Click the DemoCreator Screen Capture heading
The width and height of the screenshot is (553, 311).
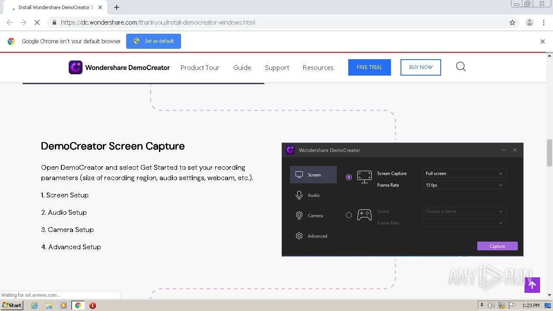pyautogui.click(x=113, y=146)
